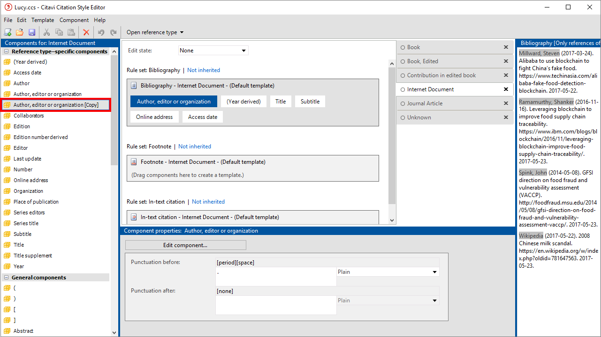The width and height of the screenshot is (601, 337).
Task: Click the Paste clipboard toolbar icon
Action: coord(71,32)
